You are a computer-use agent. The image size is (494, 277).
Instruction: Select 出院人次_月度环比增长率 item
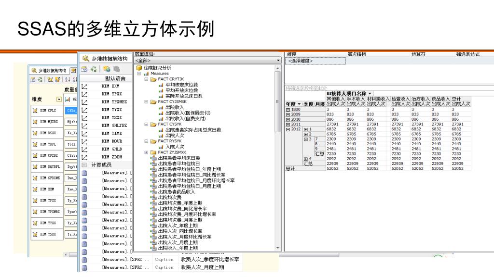point(185,237)
